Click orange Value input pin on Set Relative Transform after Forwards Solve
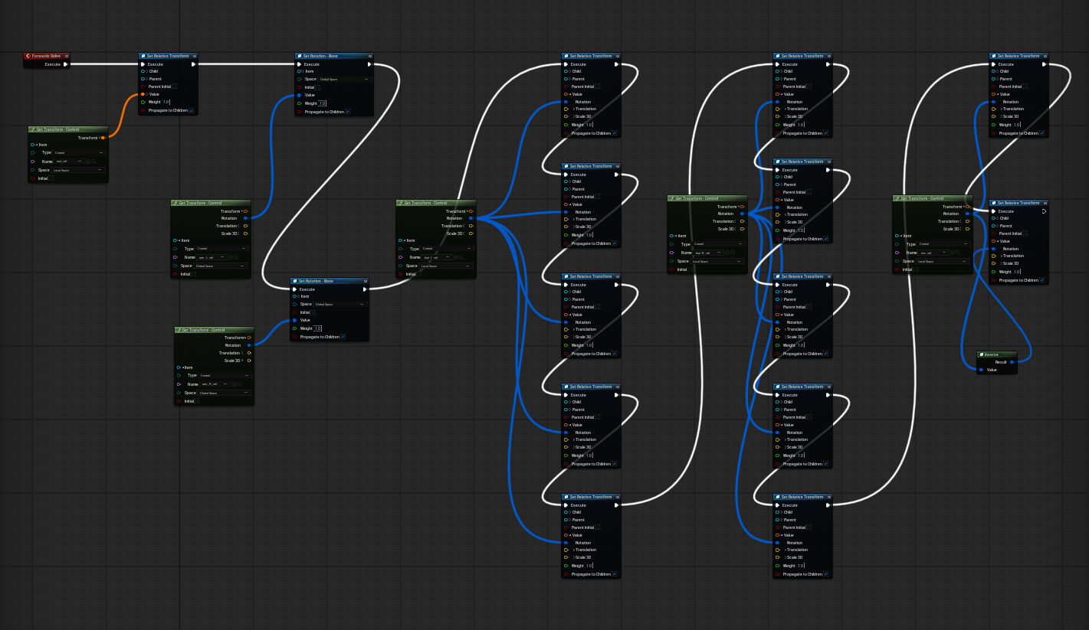Viewport: 1089px width, 630px height. pos(143,94)
